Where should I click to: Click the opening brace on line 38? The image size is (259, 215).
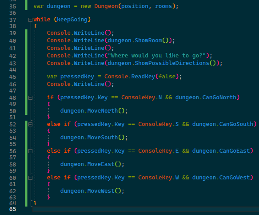[35, 26]
